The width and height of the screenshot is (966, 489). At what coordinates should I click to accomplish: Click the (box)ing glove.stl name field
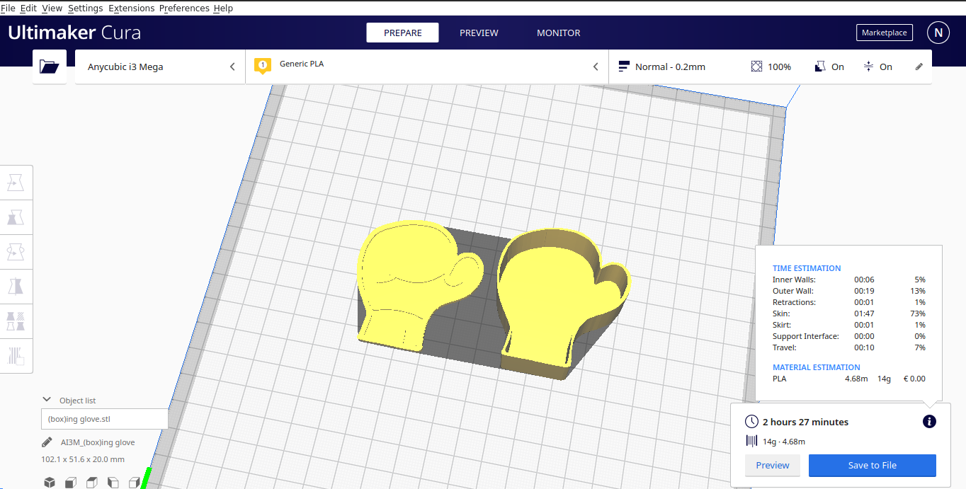click(x=104, y=418)
